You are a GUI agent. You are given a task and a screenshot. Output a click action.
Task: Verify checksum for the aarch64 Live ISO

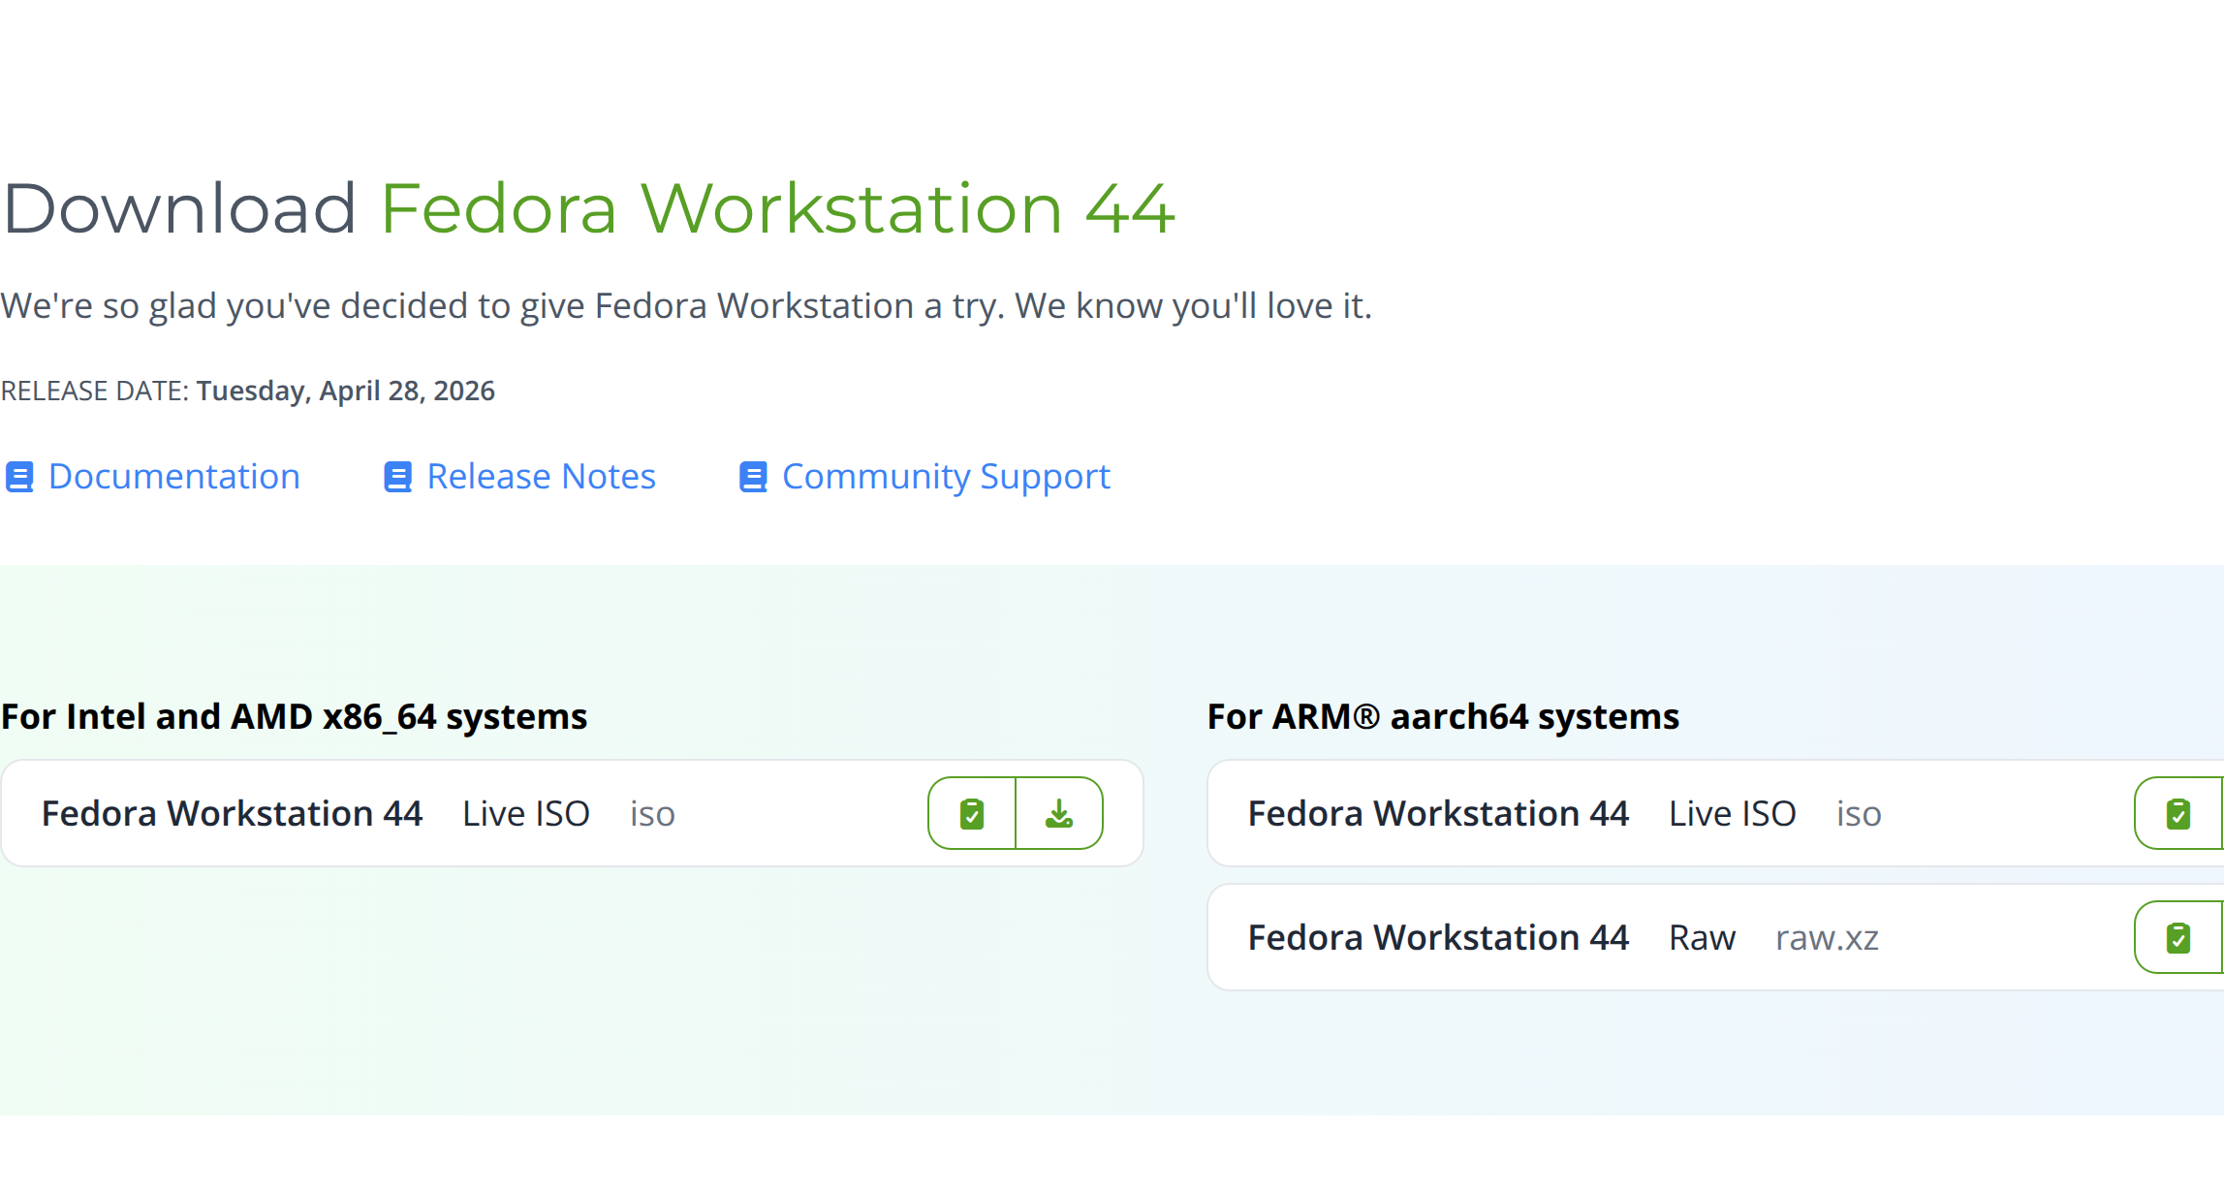2178,813
